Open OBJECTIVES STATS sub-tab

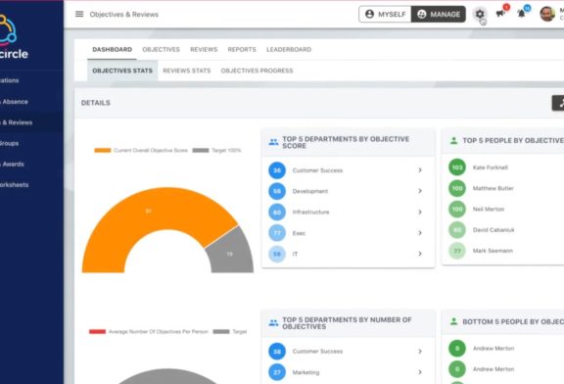122,71
